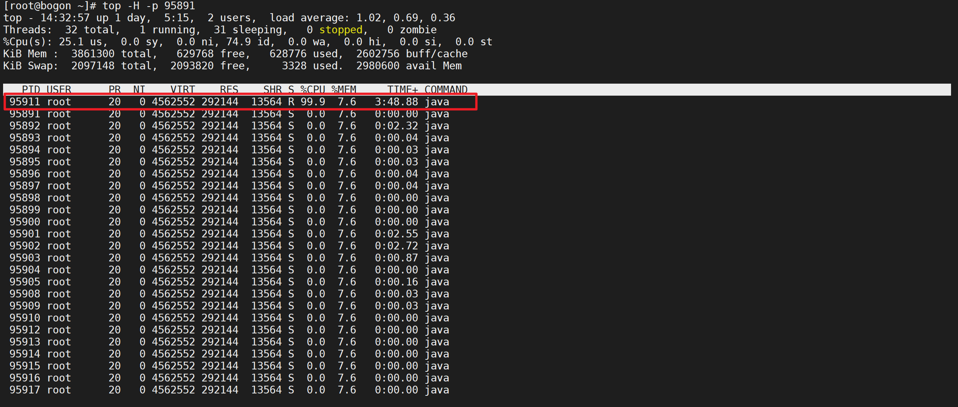Select %MEM 7.6 in 95913 row
The width and height of the screenshot is (958, 407).
pos(347,342)
